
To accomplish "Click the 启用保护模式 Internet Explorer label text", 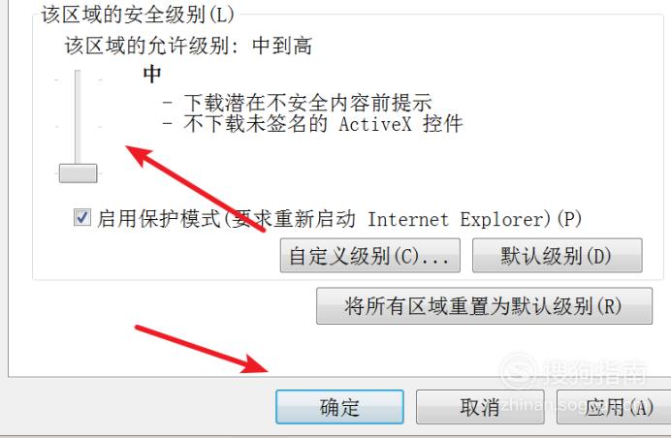I will coord(339,219).
